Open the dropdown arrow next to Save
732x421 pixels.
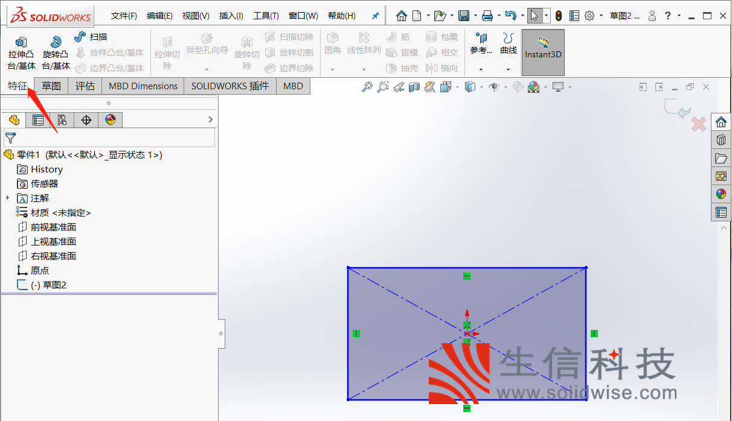[475, 16]
